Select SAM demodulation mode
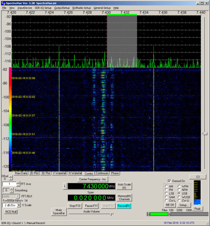 coord(166,197)
